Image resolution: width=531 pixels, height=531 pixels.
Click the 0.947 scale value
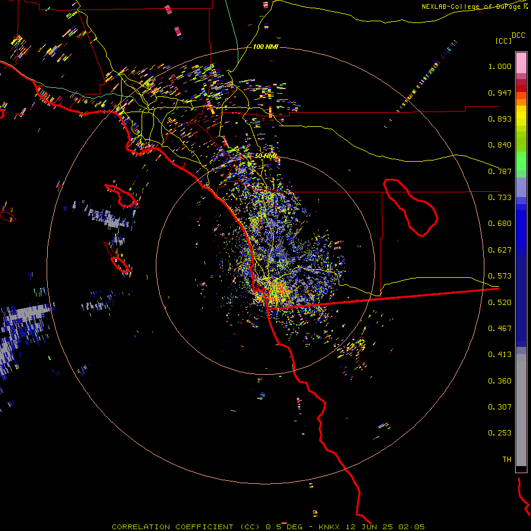500,93
